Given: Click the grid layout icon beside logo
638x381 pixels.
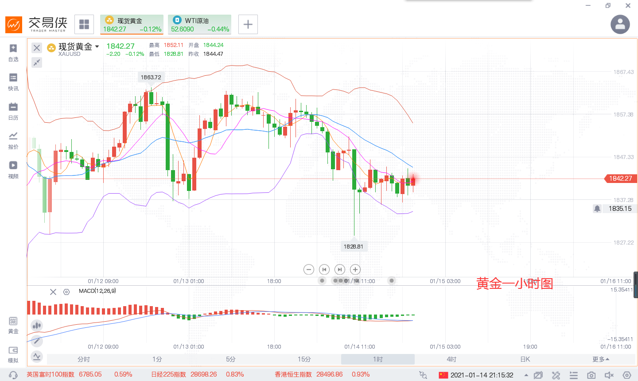Looking at the screenshot, I should click(x=84, y=24).
